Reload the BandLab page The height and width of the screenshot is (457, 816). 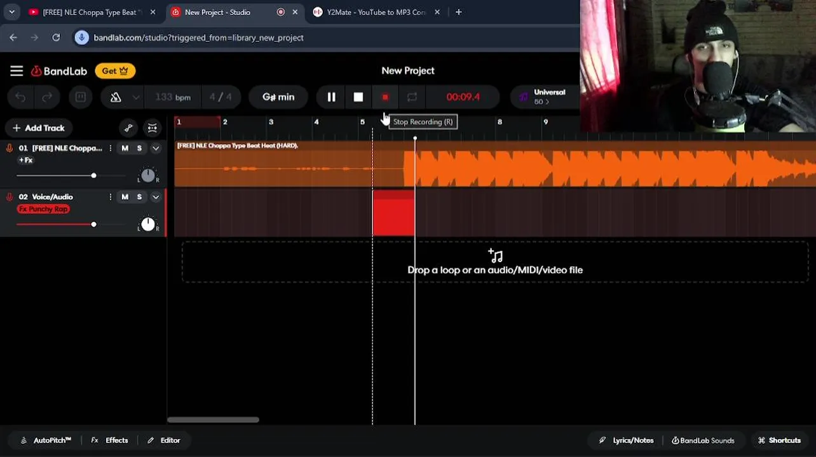[56, 37]
